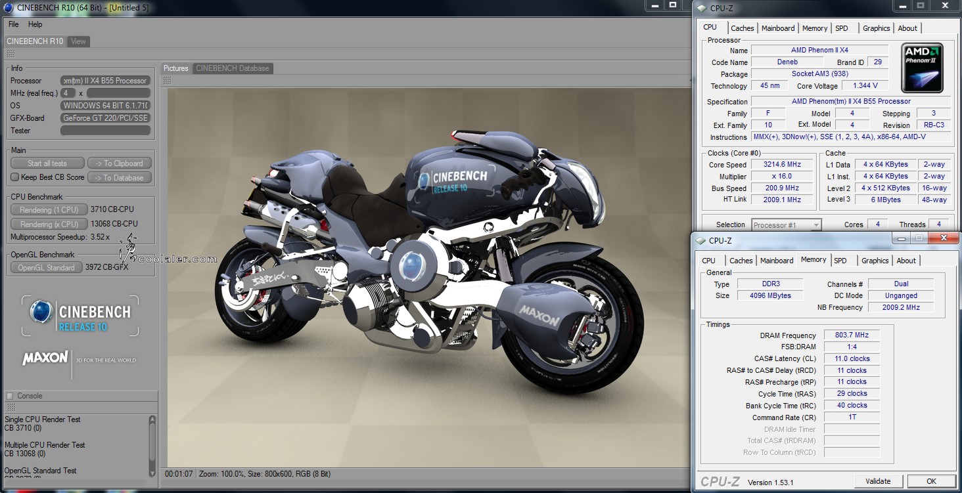Click the OS field showing WINDOWS 64 BIT
Screen dimensions: 962x493
106,106
